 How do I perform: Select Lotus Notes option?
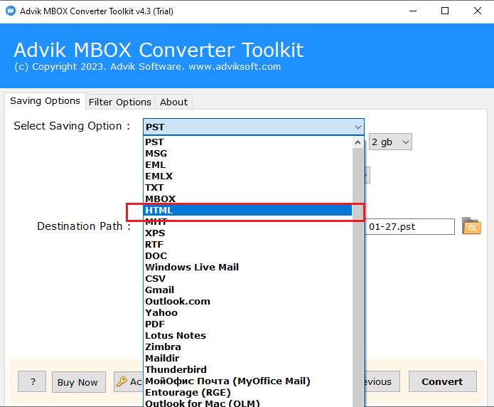coord(248,335)
